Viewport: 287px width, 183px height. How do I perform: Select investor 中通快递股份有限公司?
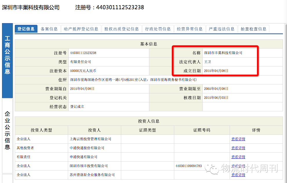pyautogui.click(x=87, y=148)
